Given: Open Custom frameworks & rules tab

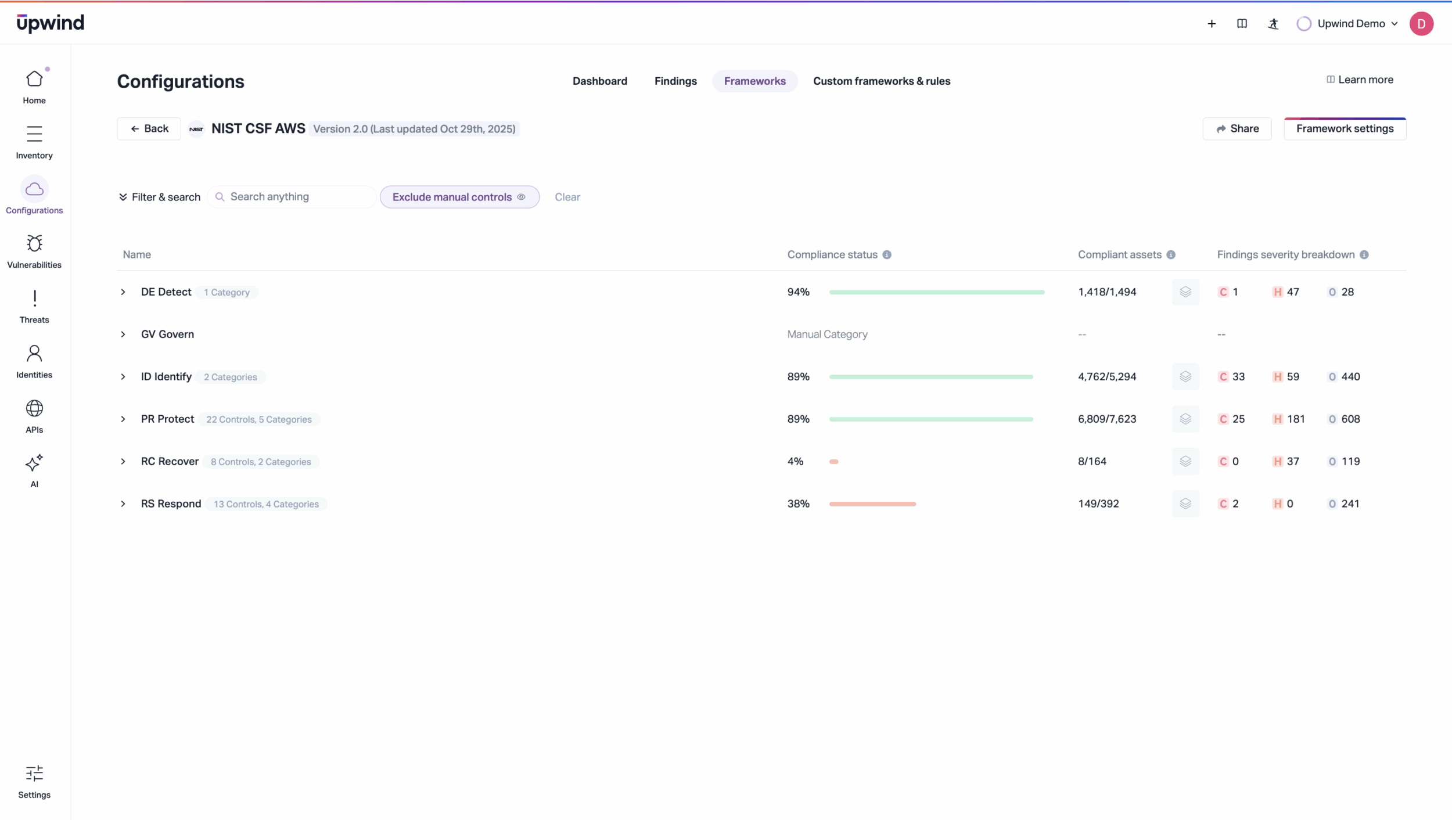Looking at the screenshot, I should (881, 81).
